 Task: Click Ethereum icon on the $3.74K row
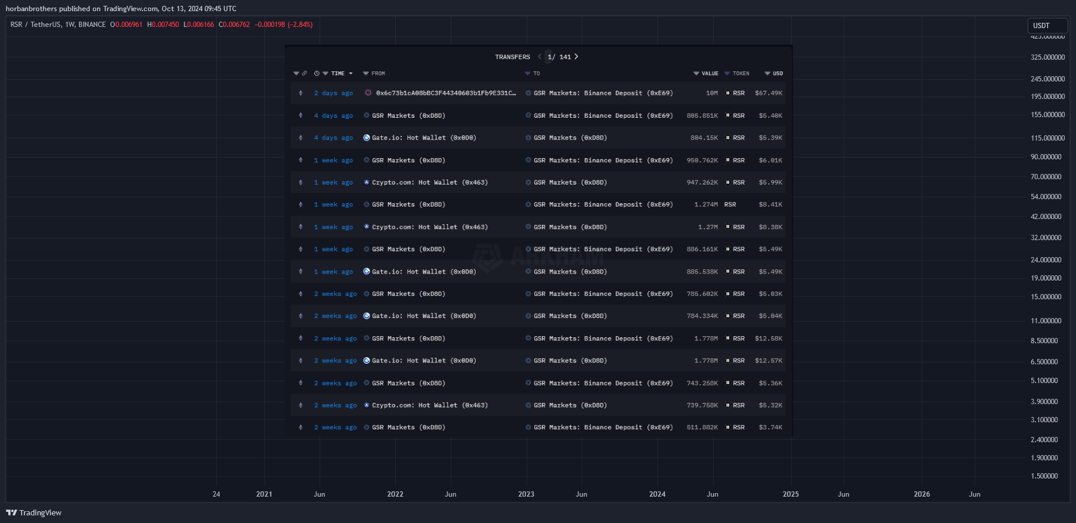pyautogui.click(x=301, y=428)
